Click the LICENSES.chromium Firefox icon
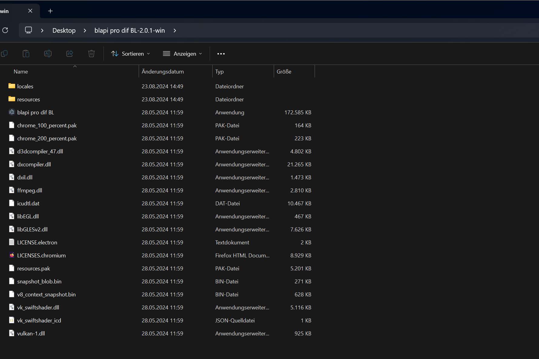Image resolution: width=539 pixels, height=359 pixels. point(12,255)
